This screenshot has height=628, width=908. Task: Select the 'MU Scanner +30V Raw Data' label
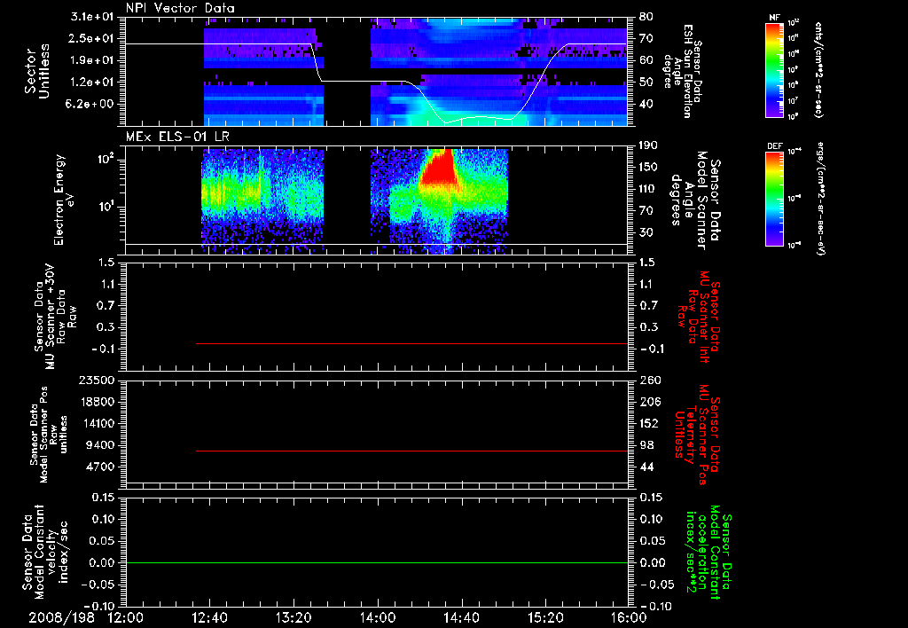coord(54,316)
